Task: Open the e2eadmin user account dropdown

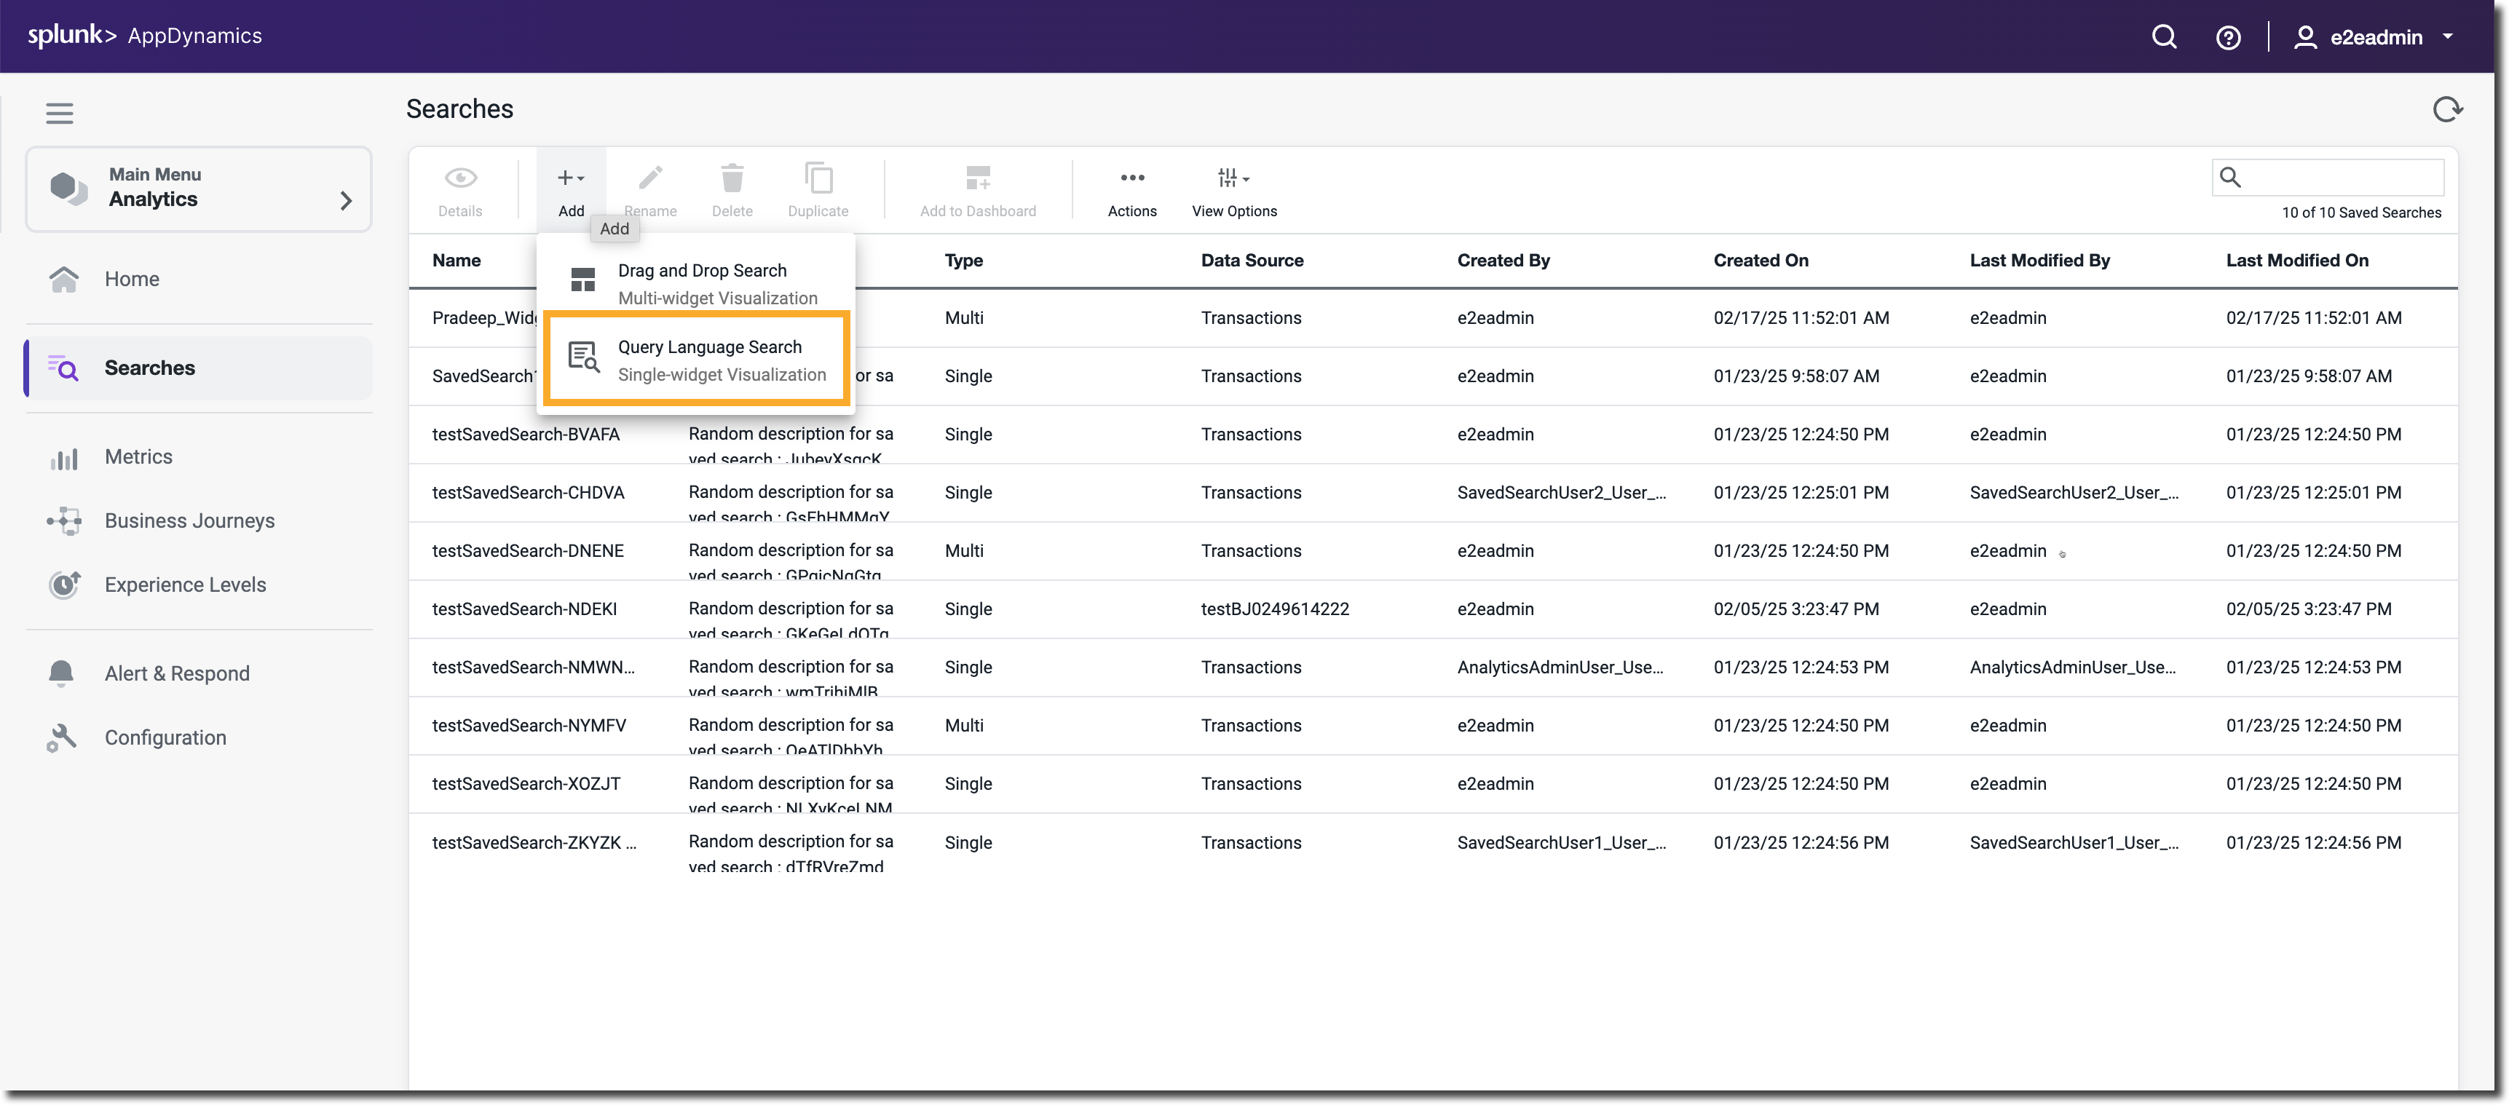Action: (x=2373, y=37)
